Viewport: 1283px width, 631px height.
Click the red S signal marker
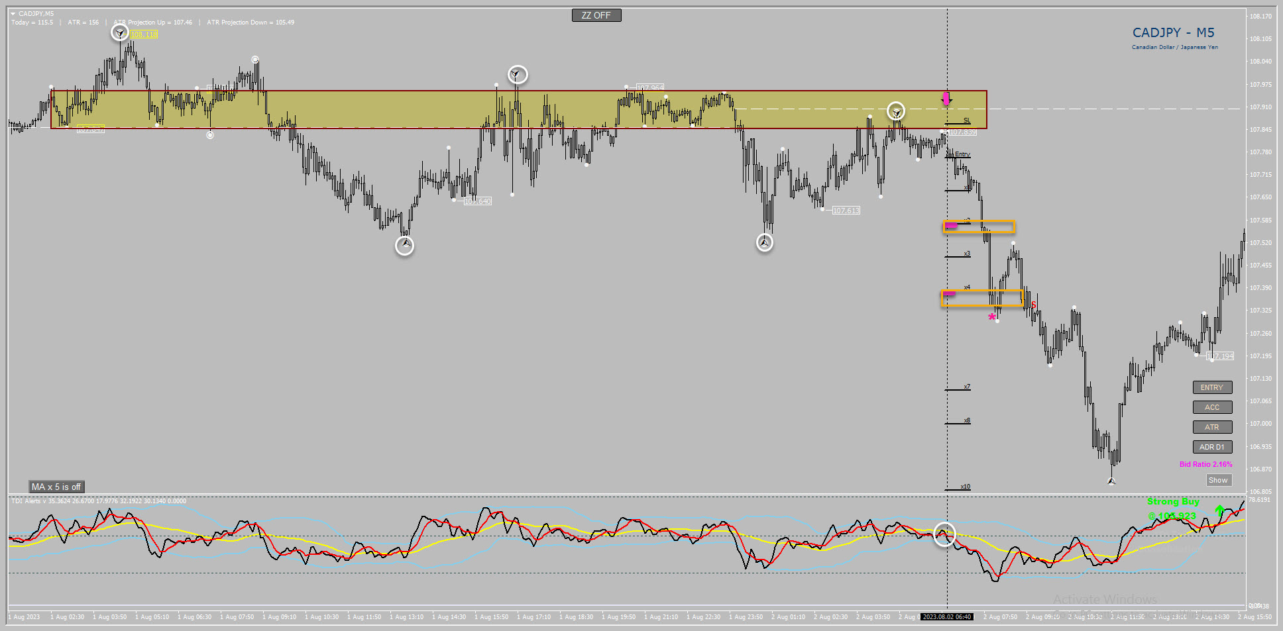pyautogui.click(x=1034, y=305)
